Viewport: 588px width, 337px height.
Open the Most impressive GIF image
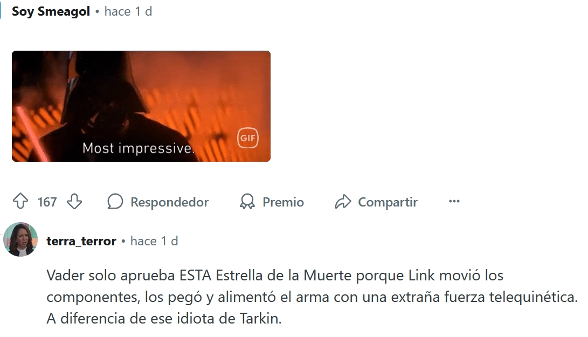[x=141, y=106]
